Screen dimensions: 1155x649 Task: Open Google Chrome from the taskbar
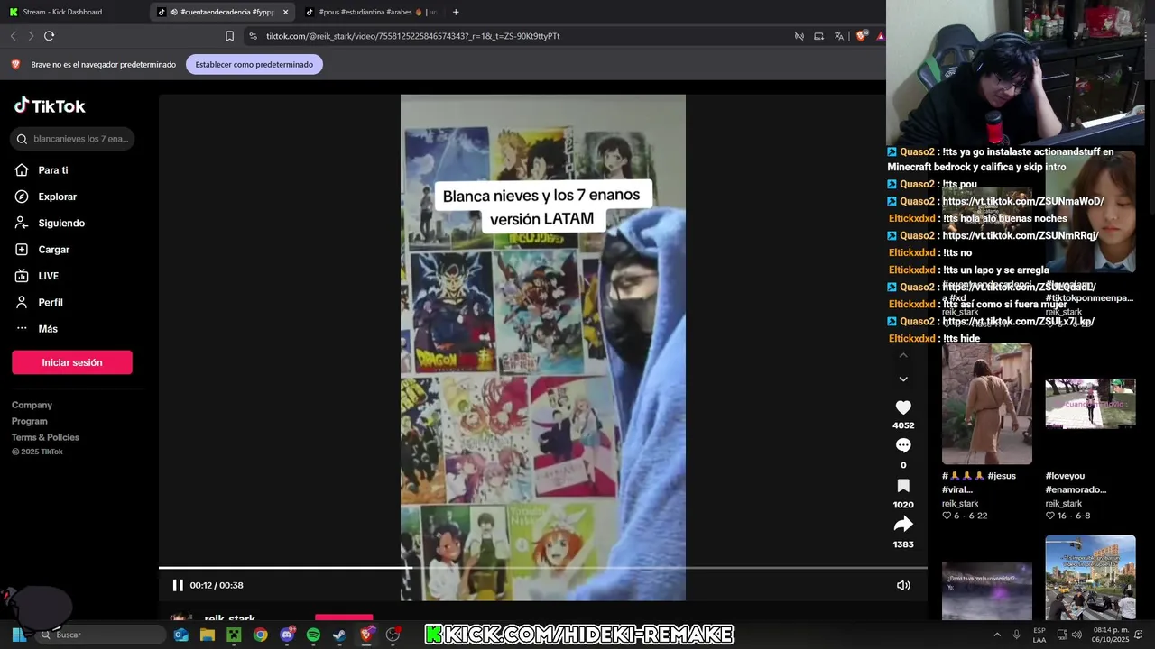[x=260, y=635]
